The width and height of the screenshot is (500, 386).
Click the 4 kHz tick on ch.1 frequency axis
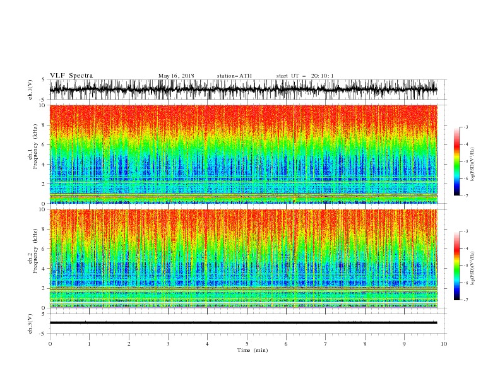coord(44,165)
